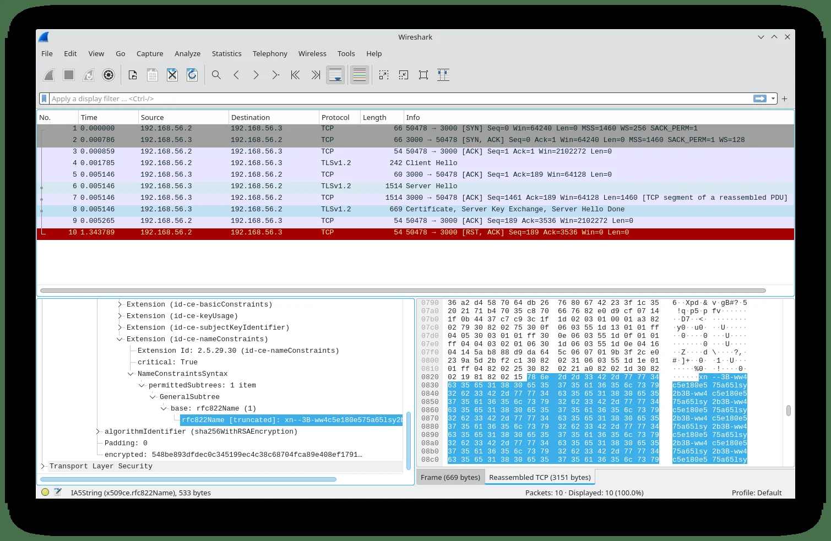Expand algorithmIdentifier (sha256WithRSAEncryption) node

[x=98, y=431]
